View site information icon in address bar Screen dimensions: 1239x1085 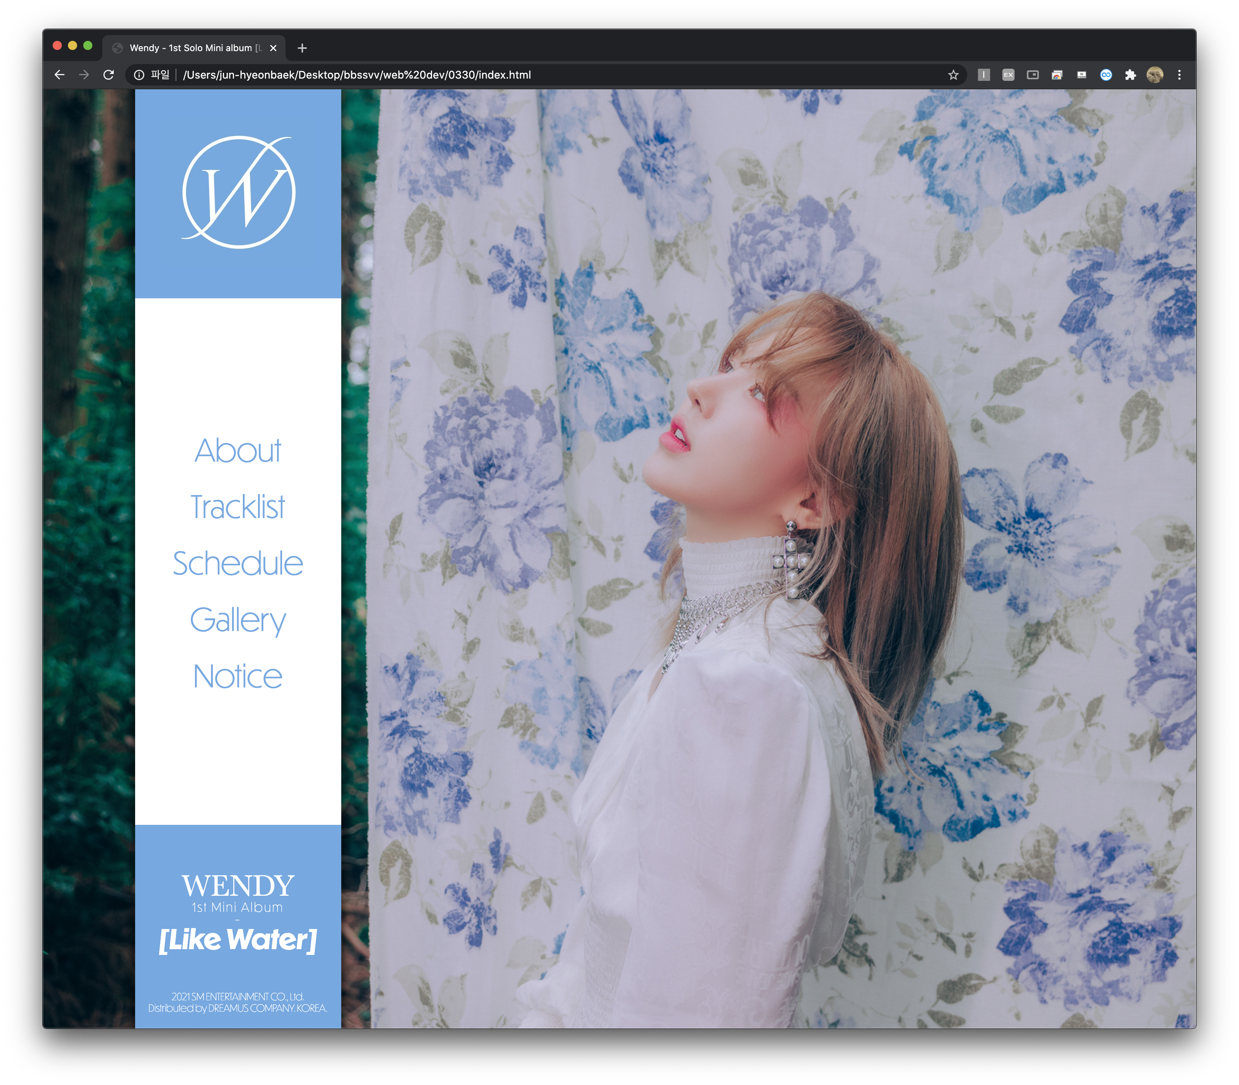pos(139,75)
